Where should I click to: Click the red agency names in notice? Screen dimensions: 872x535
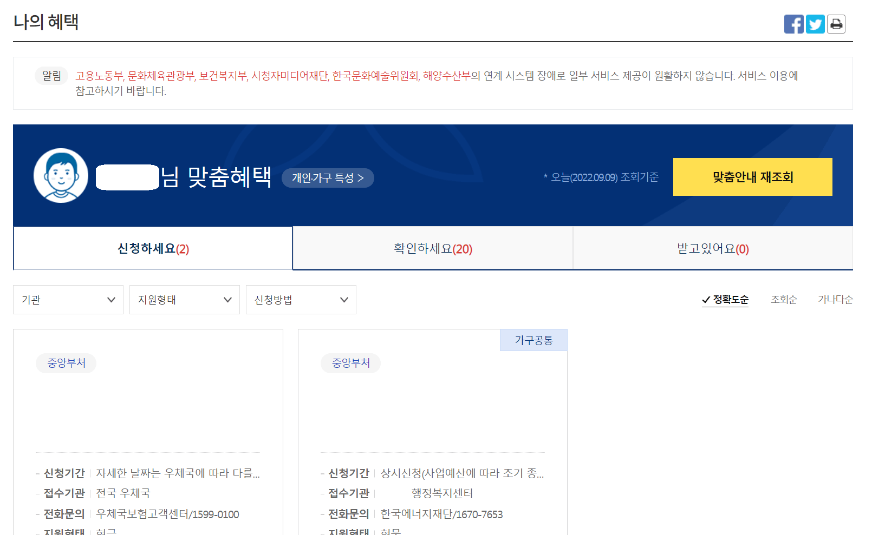click(273, 76)
